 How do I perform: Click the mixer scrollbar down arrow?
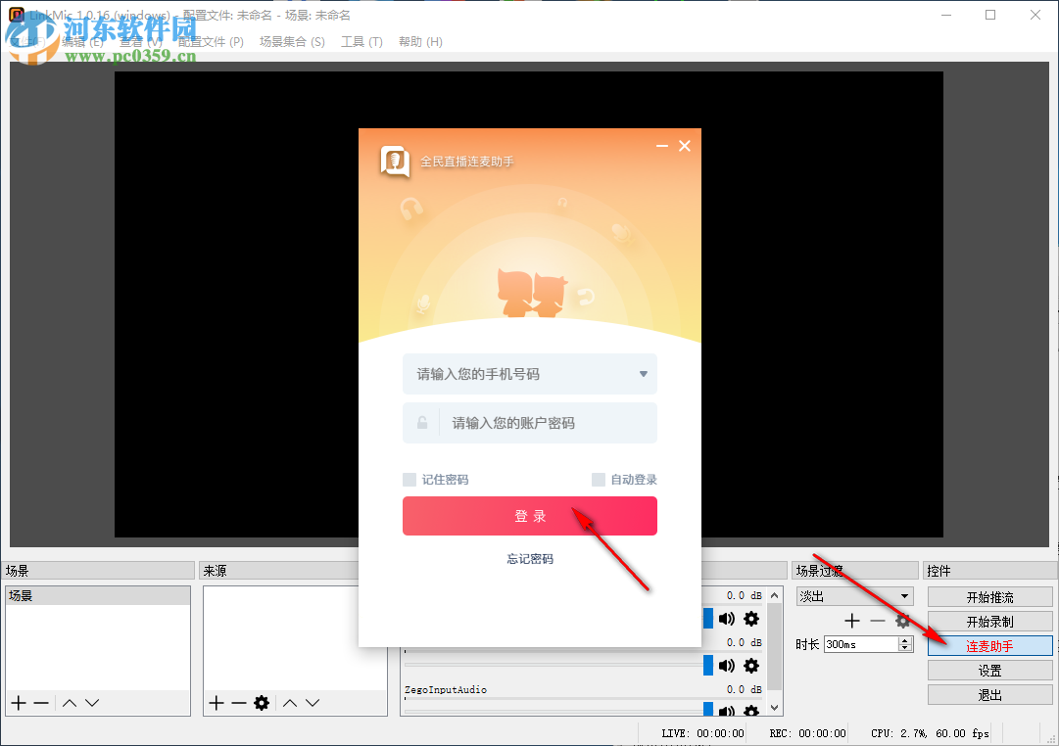click(x=775, y=708)
